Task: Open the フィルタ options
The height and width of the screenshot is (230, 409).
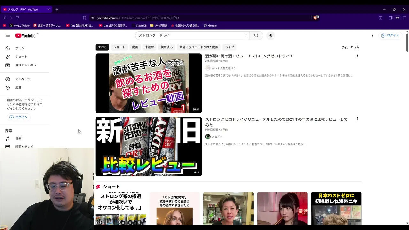Action: [350, 47]
